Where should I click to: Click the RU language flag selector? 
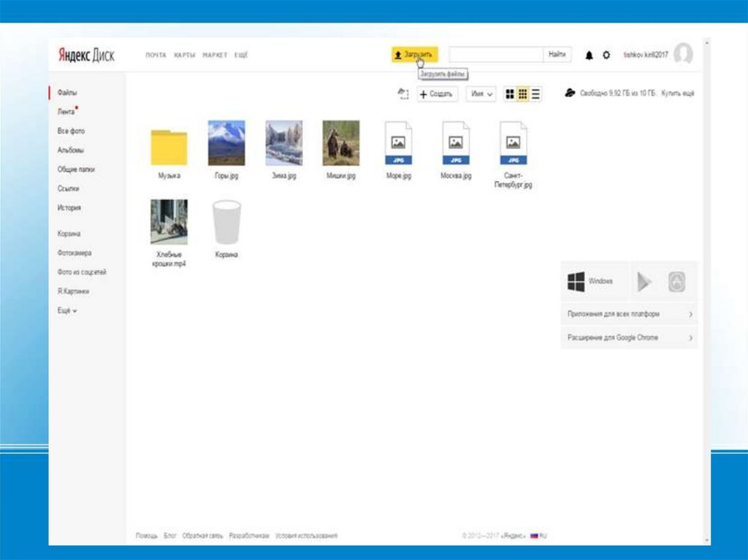click(538, 536)
